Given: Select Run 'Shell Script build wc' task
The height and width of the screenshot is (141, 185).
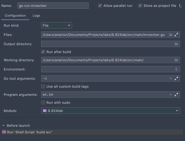Looking at the screenshot, I should tap(30, 132).
